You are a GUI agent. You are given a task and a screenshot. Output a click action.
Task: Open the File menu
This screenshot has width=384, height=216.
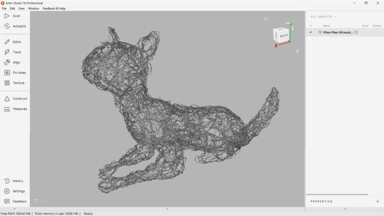4,8
